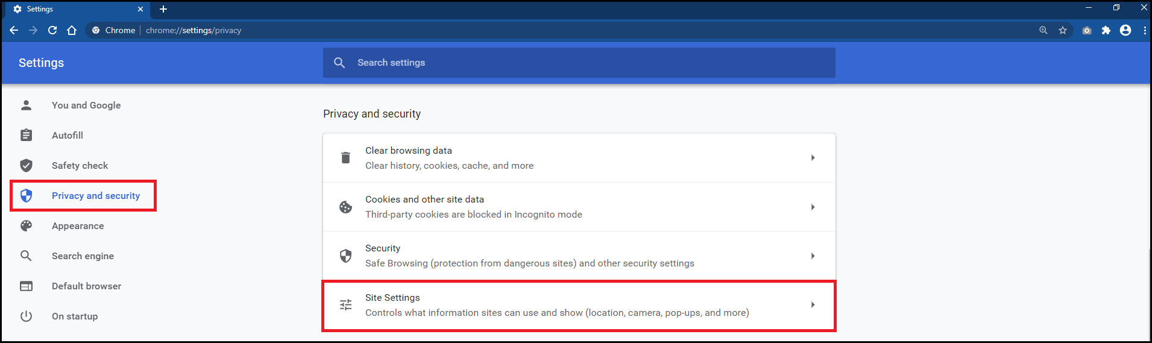1152x343 pixels.
Task: Open the profile avatar icon
Action: tap(1125, 30)
